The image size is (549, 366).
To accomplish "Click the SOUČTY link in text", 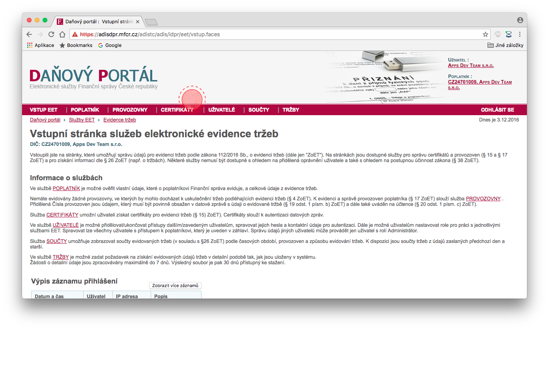I will pyautogui.click(x=57, y=241).
